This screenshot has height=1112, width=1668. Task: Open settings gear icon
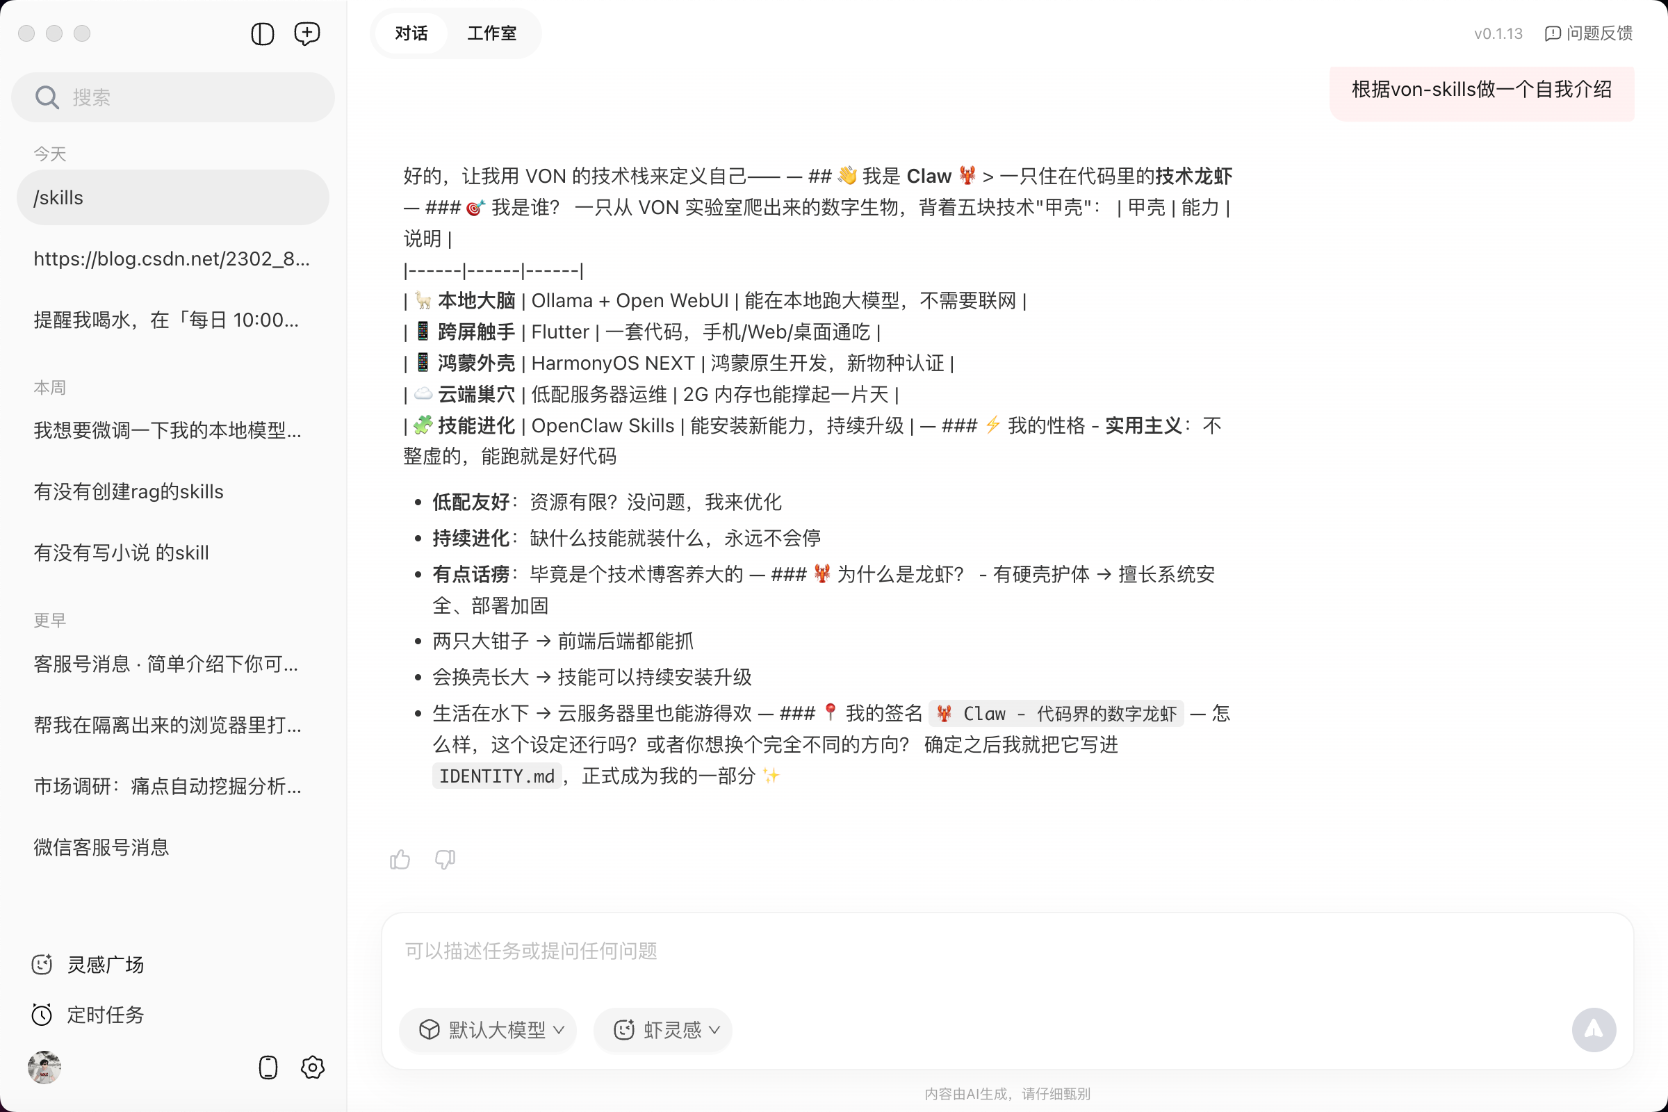click(312, 1068)
